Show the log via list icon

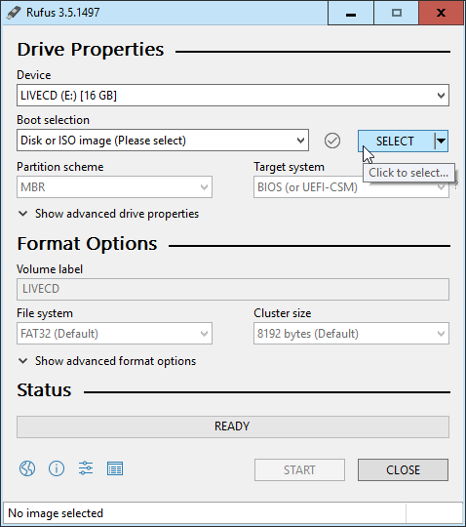(x=115, y=468)
